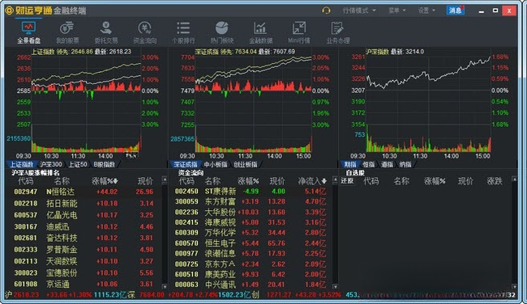Select stock row 京运通
The width and height of the screenshot is (527, 304).
point(84,285)
